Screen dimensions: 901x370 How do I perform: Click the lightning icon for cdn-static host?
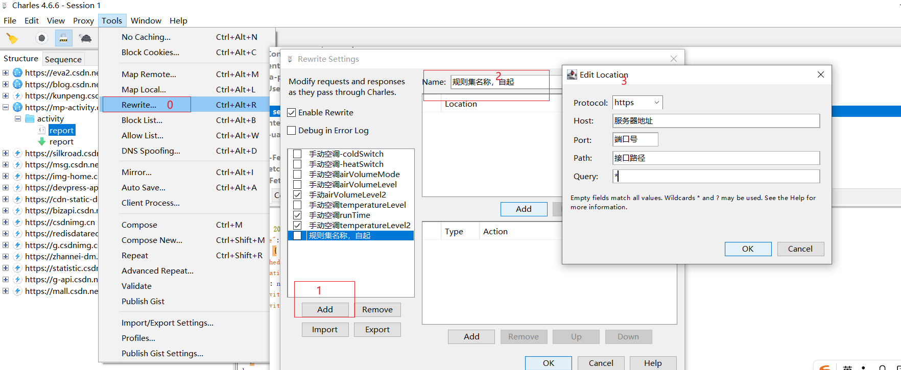pos(17,199)
